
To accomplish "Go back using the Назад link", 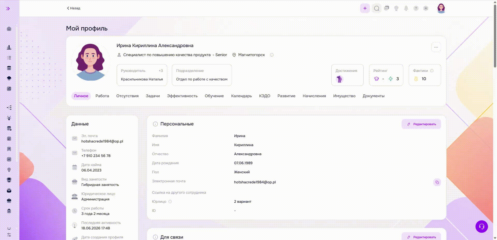I will click(x=74, y=8).
